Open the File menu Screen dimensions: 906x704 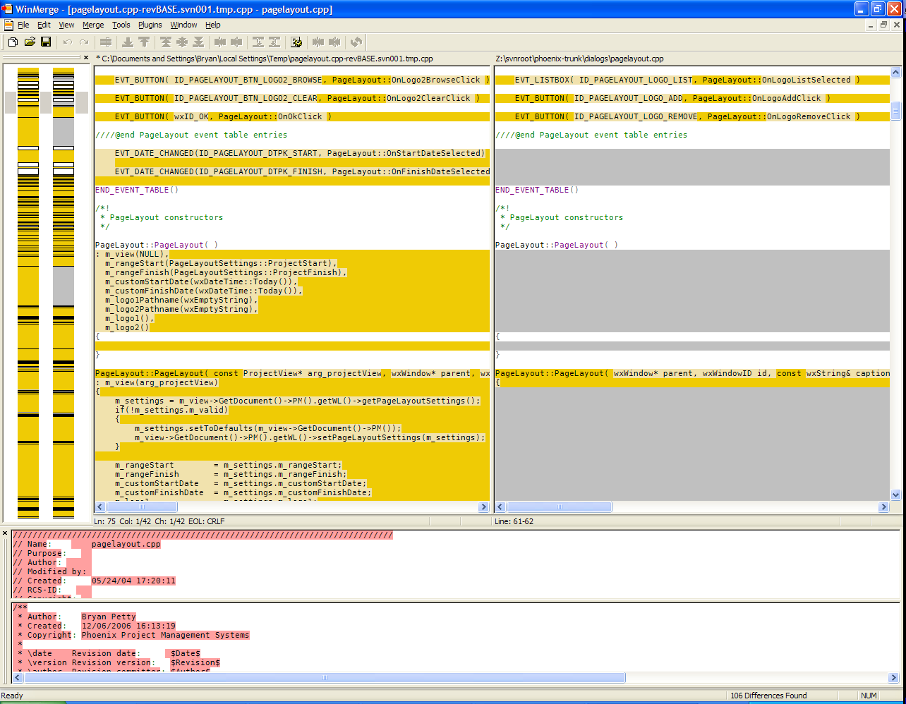pyautogui.click(x=23, y=25)
